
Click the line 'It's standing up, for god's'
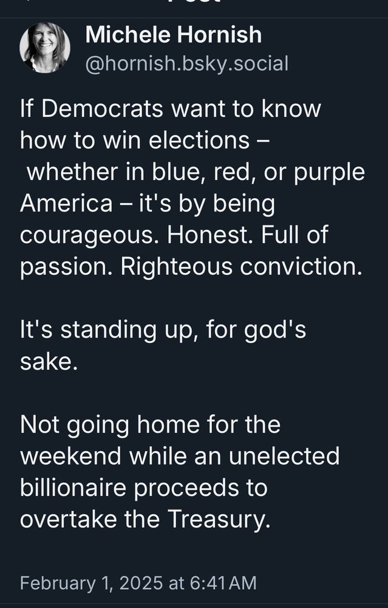(x=163, y=330)
